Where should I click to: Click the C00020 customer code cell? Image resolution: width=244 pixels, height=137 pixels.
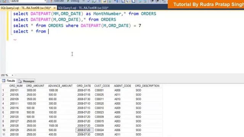point(99,104)
